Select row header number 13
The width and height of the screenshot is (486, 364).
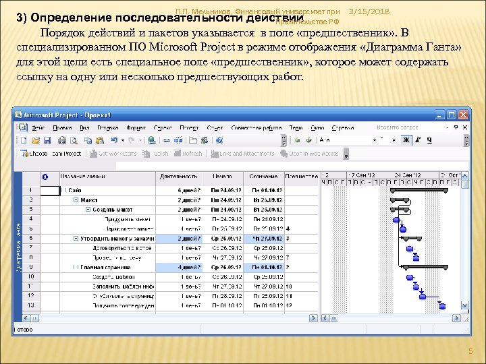pos(31,305)
